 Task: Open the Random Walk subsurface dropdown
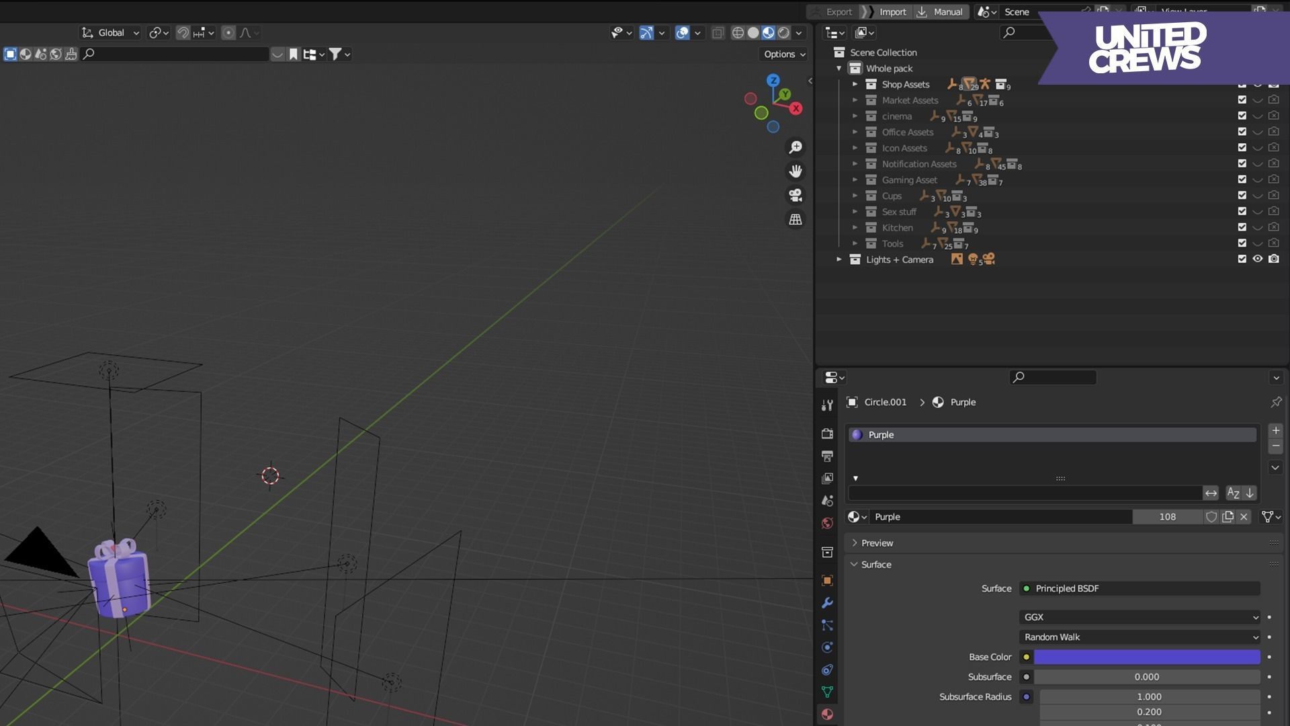pyautogui.click(x=1139, y=637)
